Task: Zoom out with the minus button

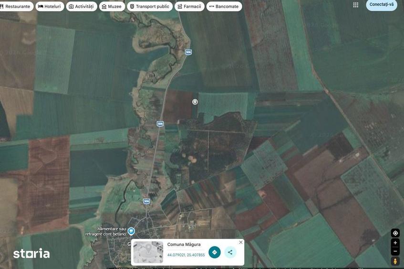Action: click(395, 251)
